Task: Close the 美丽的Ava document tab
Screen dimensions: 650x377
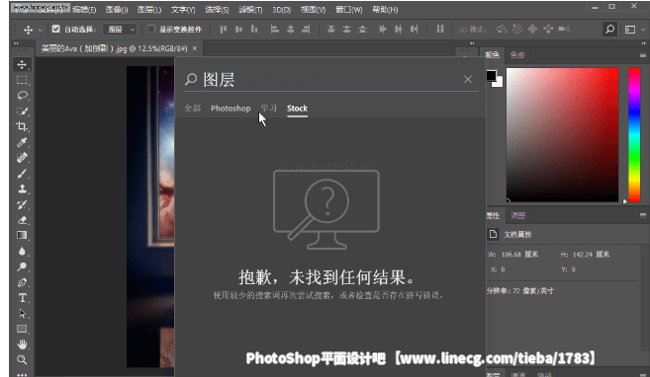Action: [195, 48]
